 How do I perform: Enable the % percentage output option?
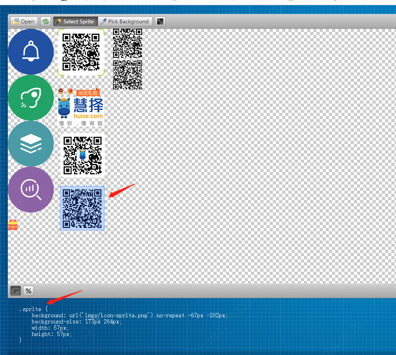coord(28,291)
